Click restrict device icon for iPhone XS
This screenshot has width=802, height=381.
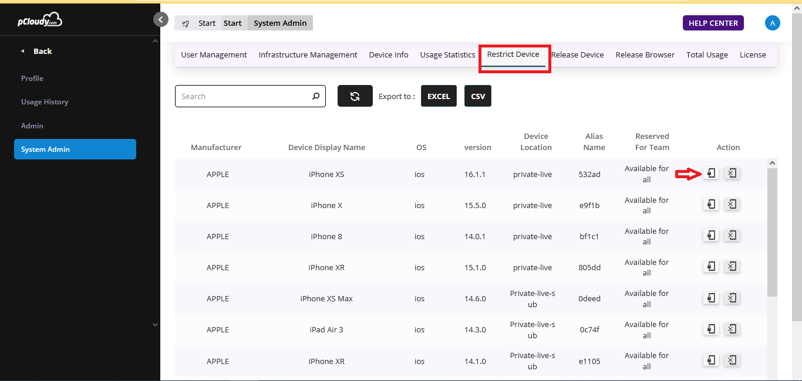pos(711,173)
